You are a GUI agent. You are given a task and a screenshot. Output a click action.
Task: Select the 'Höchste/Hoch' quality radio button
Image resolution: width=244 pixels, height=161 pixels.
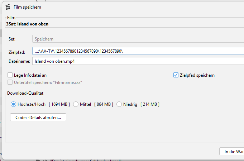[14, 104]
